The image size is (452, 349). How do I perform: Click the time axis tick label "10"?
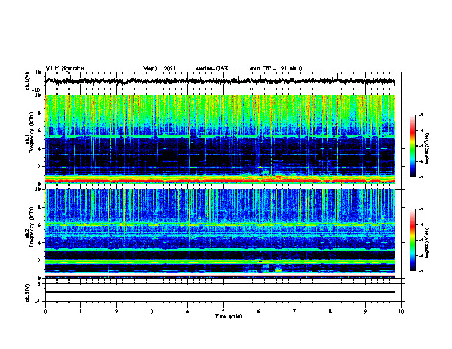[401, 311]
